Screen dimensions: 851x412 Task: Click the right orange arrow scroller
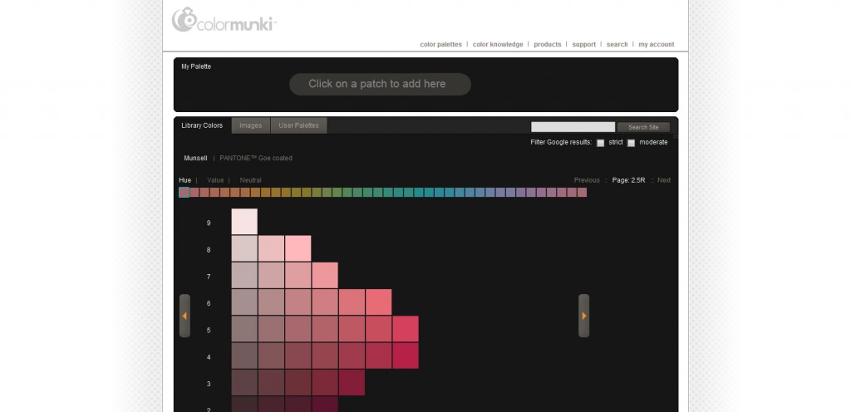pos(584,316)
